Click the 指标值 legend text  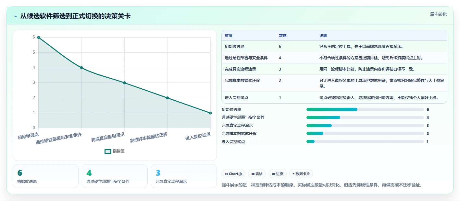pos(118,151)
